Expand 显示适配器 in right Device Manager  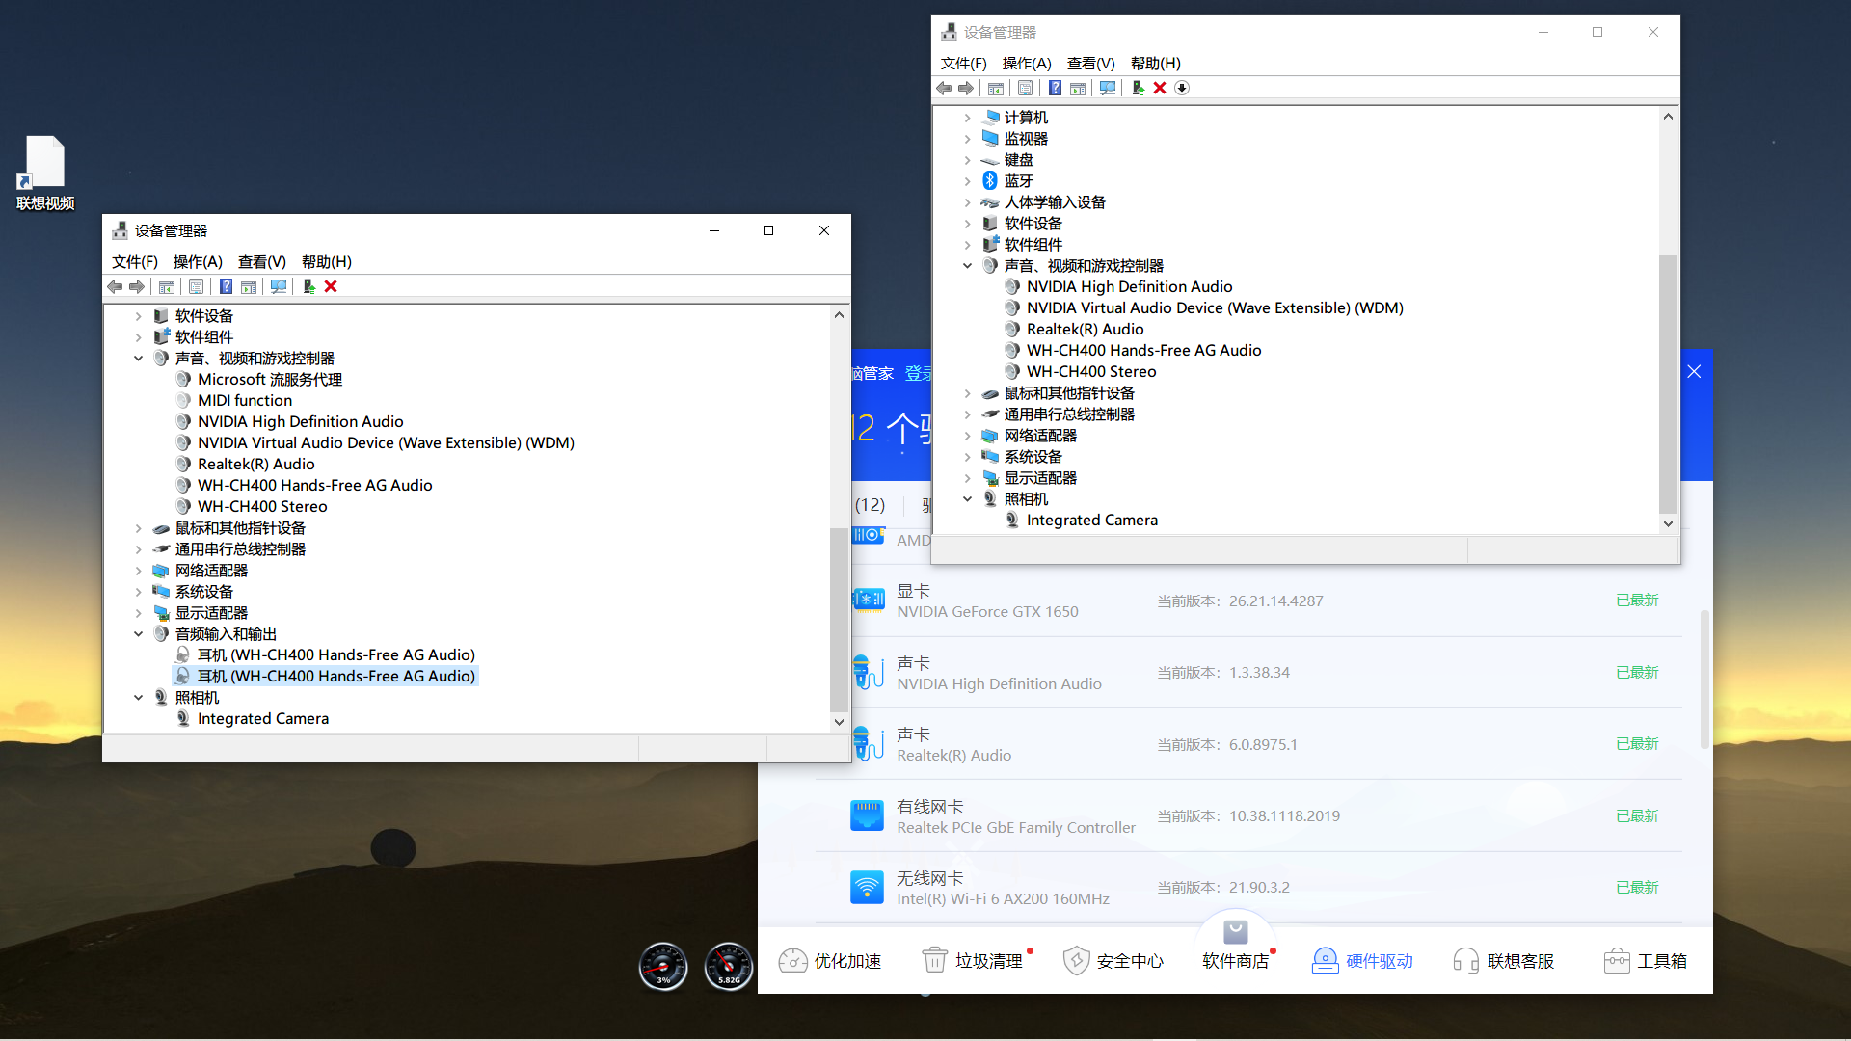pyautogui.click(x=967, y=478)
